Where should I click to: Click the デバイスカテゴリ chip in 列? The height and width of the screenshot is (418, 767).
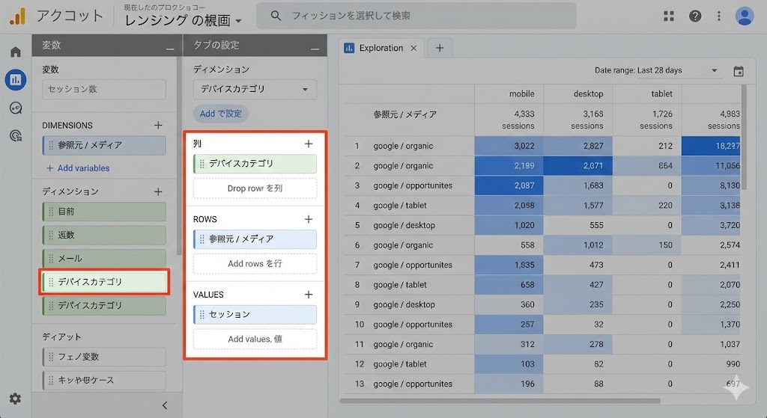(x=255, y=164)
